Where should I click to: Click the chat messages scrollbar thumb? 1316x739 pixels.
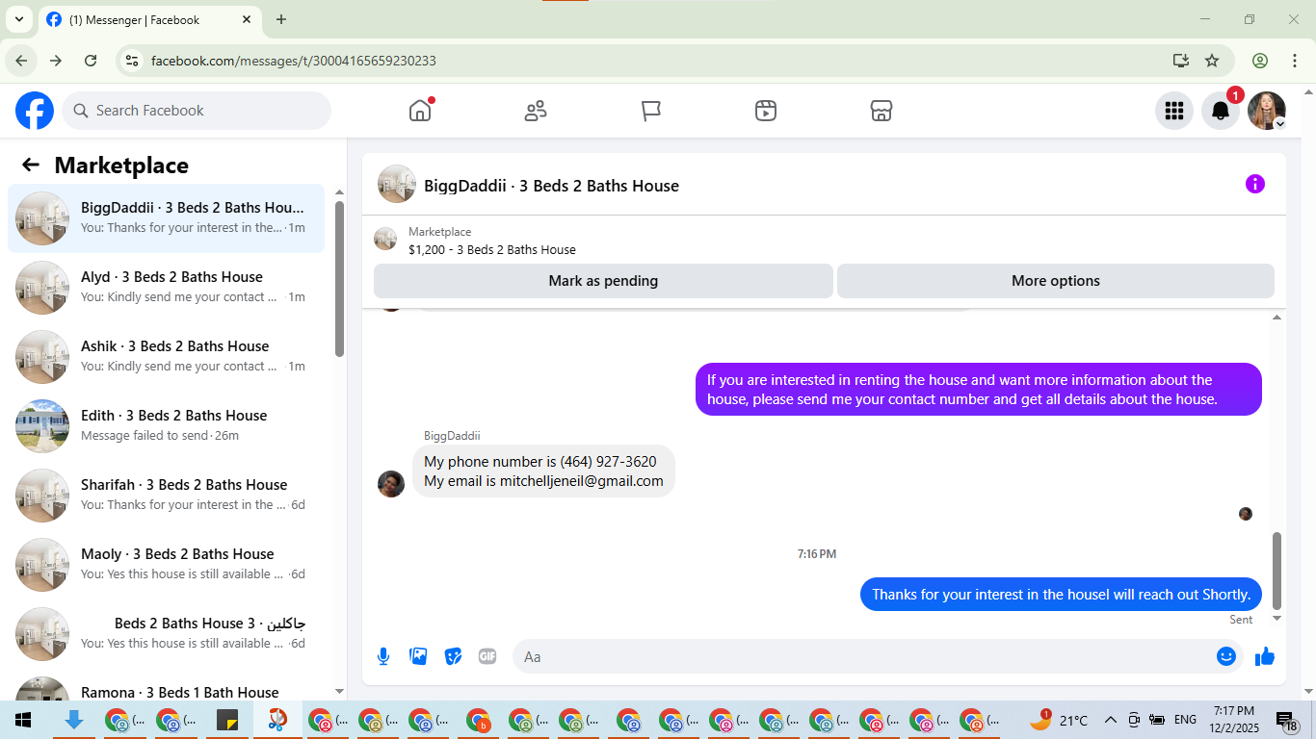point(1277,571)
